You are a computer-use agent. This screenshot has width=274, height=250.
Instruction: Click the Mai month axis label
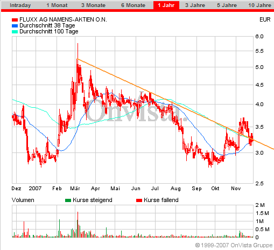[x=115, y=189]
